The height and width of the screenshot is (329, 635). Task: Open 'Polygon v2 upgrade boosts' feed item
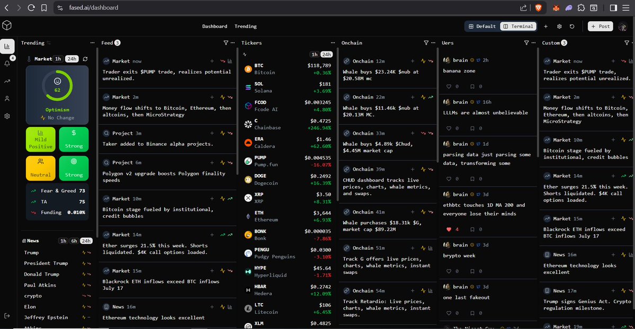click(x=167, y=172)
